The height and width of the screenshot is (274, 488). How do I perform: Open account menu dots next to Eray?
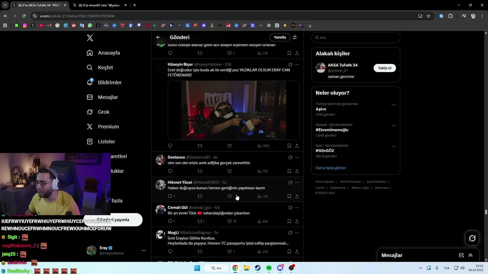tap(144, 250)
